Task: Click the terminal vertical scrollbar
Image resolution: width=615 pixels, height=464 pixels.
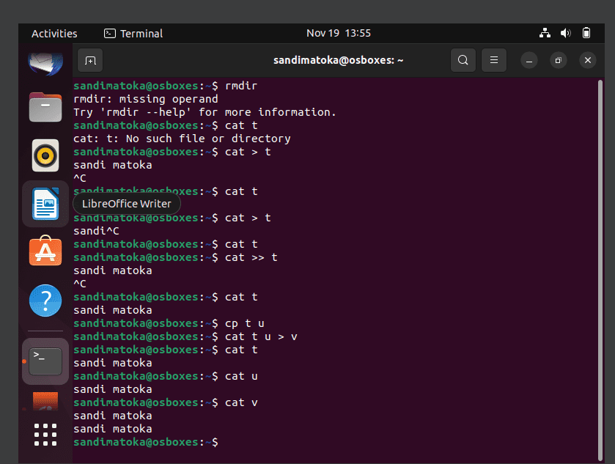Action: point(600,270)
